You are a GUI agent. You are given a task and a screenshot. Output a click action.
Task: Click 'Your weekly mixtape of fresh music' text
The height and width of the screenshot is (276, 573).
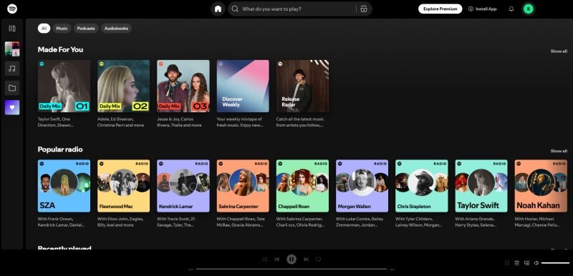tap(240, 122)
